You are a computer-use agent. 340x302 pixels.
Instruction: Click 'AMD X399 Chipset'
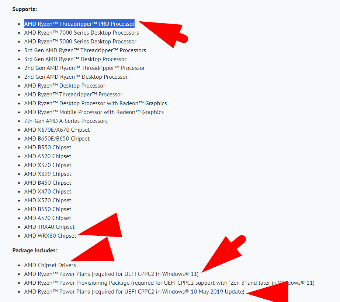48,174
